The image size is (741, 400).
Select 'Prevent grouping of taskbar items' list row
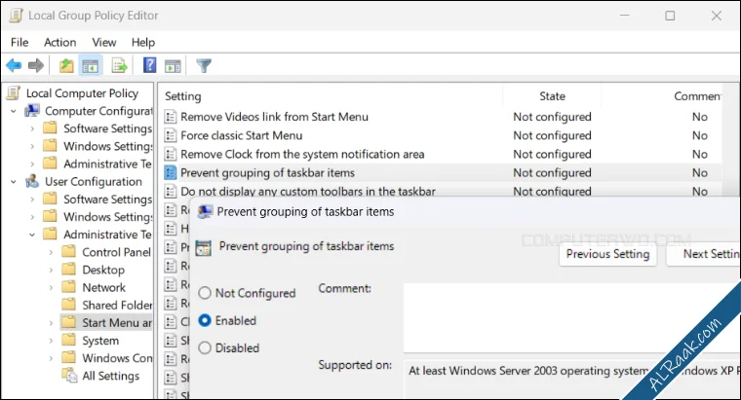pos(442,173)
